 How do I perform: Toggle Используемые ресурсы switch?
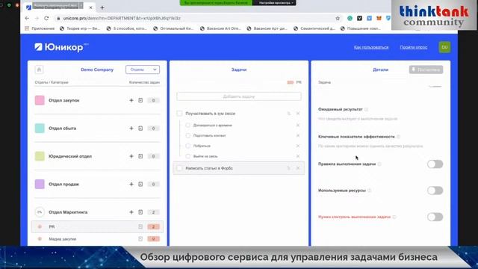click(435, 191)
